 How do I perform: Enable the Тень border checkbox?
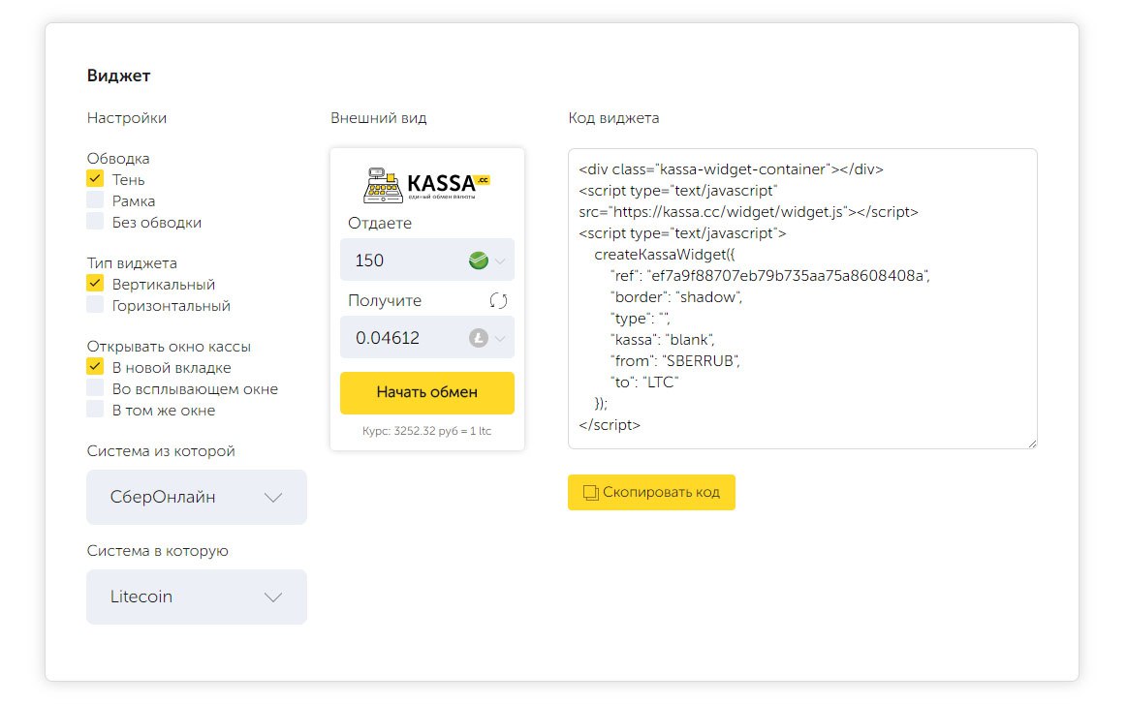coord(95,178)
